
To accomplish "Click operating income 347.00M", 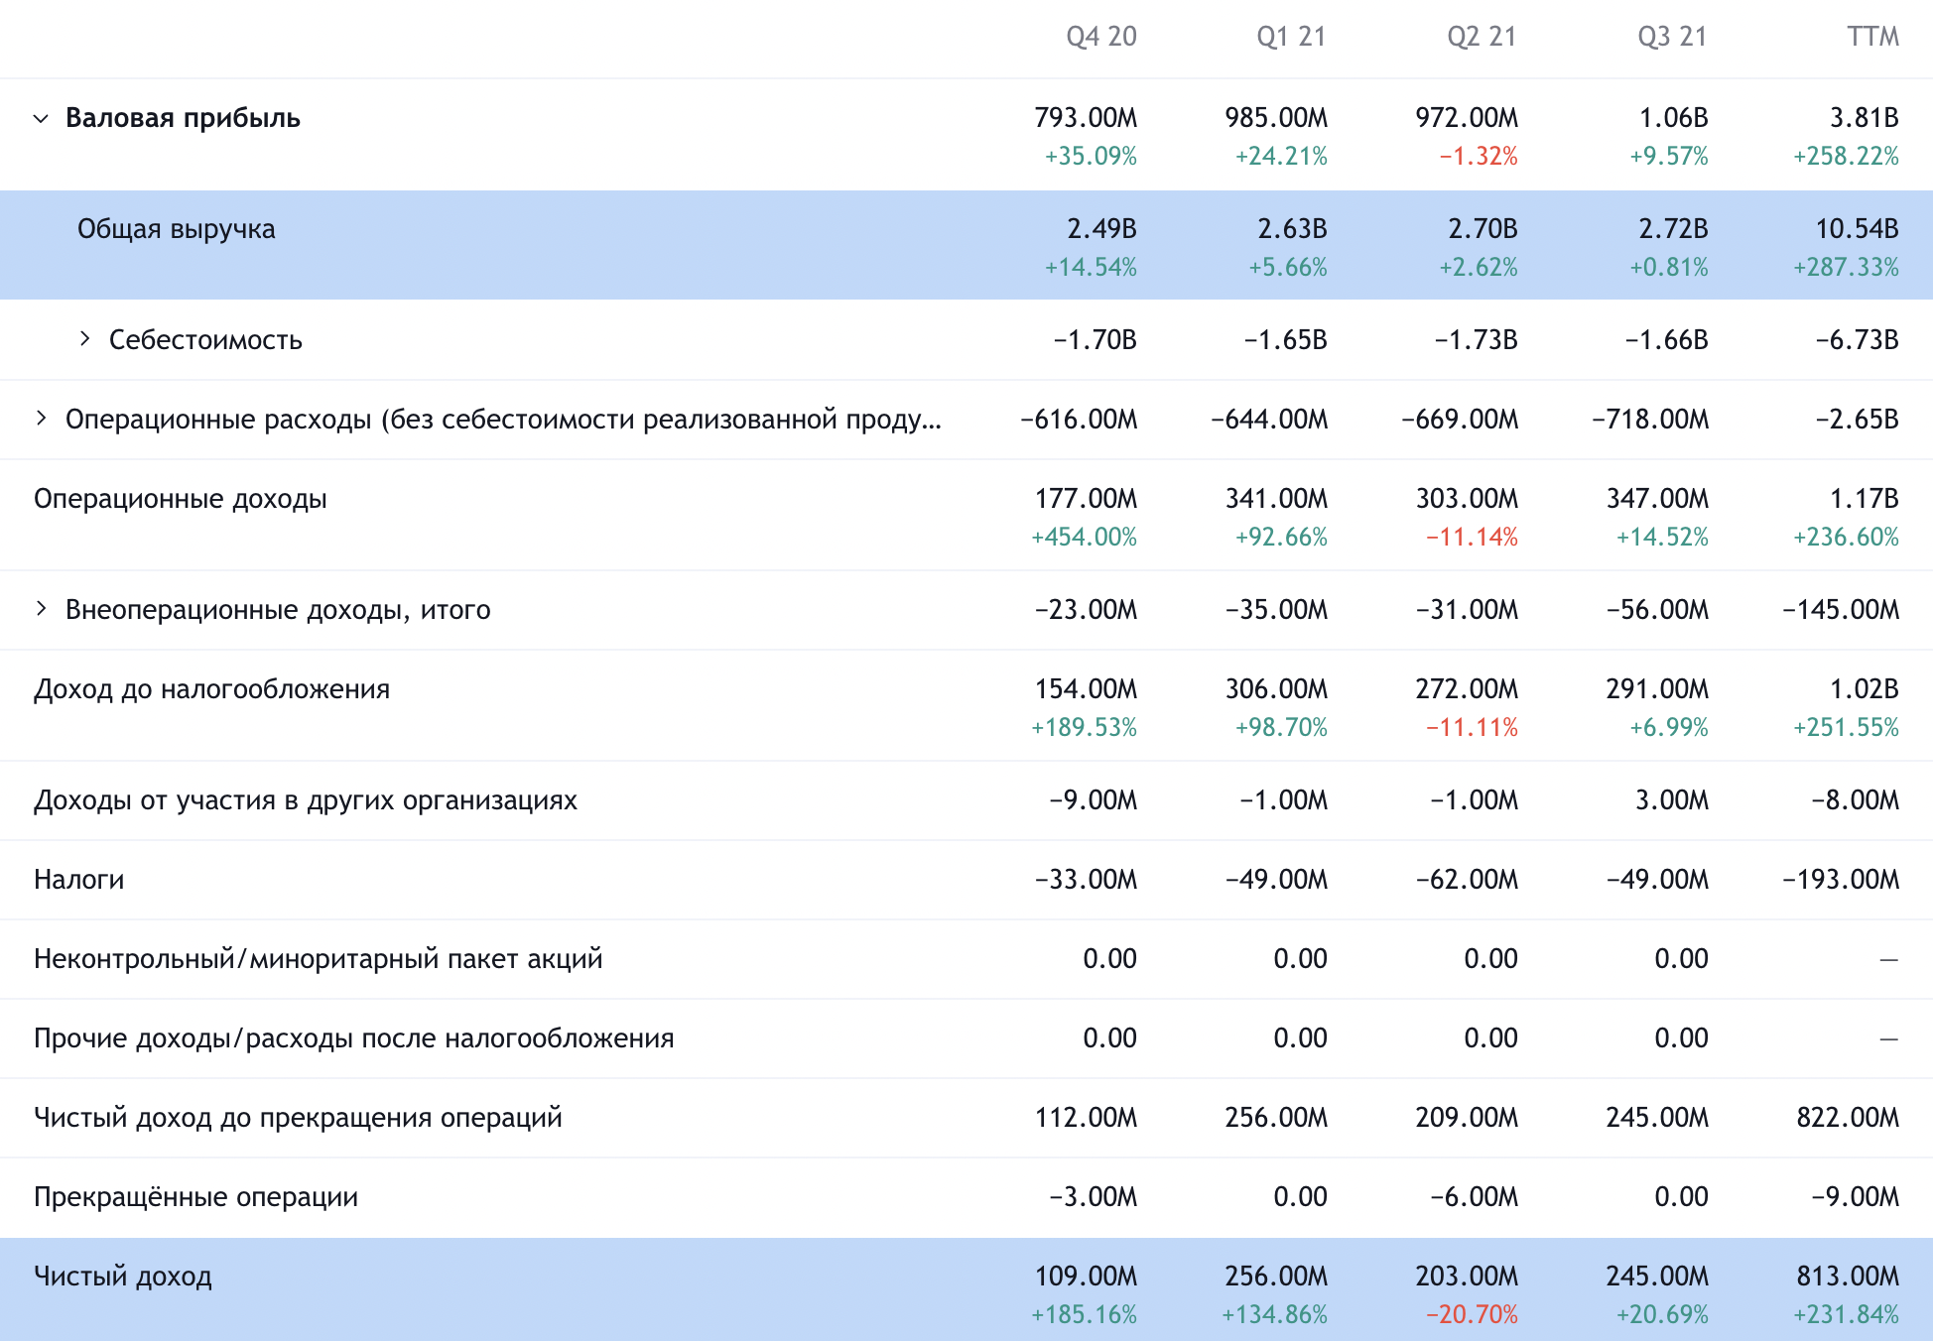I will (x=1657, y=499).
